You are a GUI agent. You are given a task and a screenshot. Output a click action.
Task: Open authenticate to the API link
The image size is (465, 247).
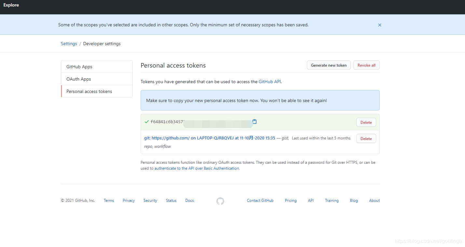click(197, 168)
